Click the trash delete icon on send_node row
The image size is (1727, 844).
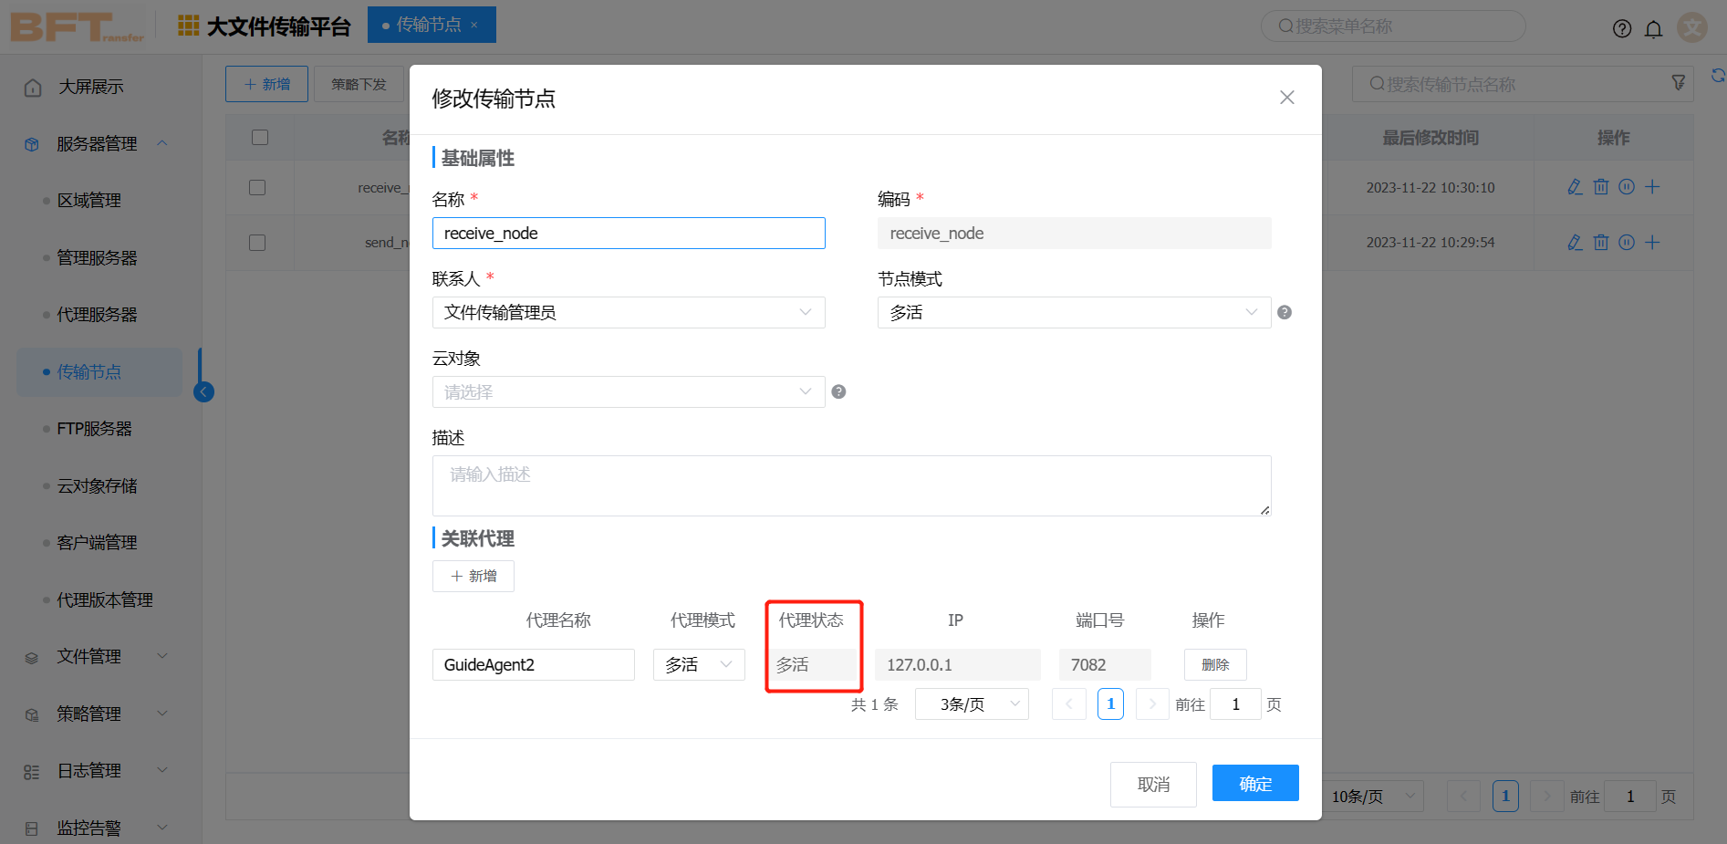[x=1600, y=242]
